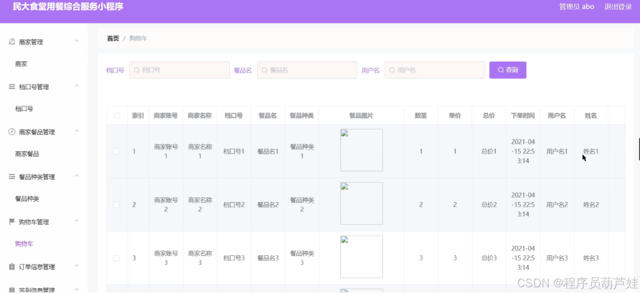Click the 购物车 breadcrumb item
640x293 pixels.
coord(138,39)
